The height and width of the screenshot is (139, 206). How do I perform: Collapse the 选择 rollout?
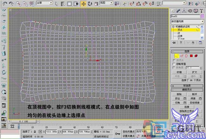coord(187,51)
